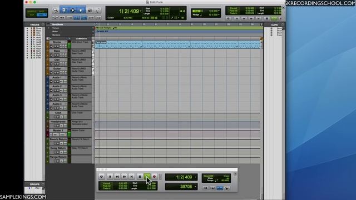This screenshot has height=200, width=356.
Task: Select Slip edit mode
Action: (x=32, y=15)
